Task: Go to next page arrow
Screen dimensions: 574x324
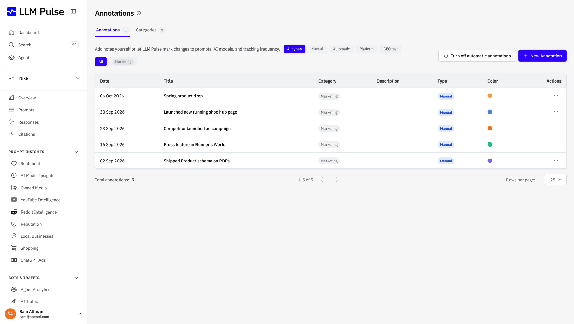Action: click(x=337, y=180)
